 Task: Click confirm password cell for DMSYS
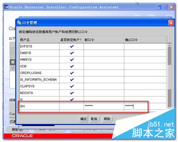point(145,53)
